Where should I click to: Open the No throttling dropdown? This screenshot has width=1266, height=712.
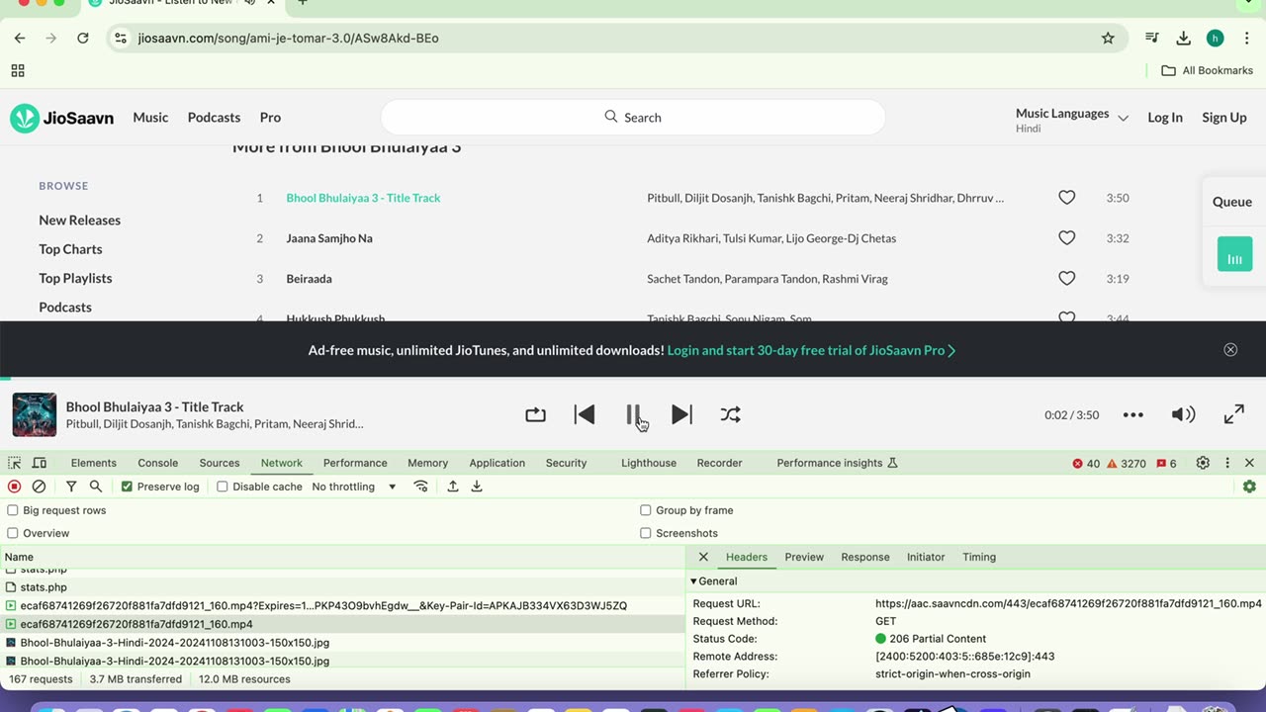click(354, 487)
